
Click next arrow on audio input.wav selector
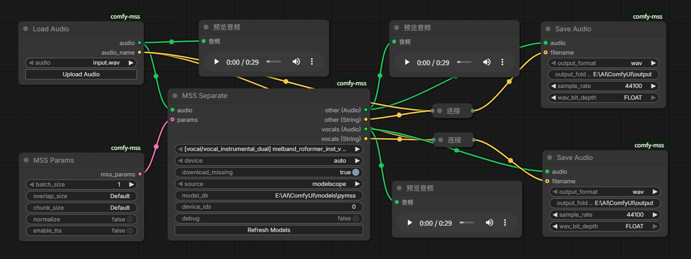[131, 62]
